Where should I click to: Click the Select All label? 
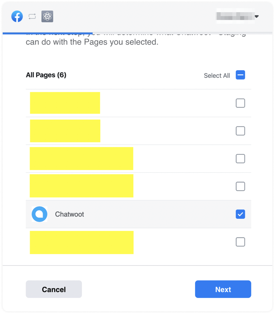tap(217, 76)
